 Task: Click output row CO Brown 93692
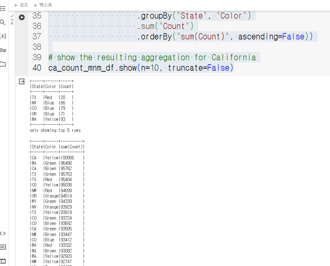tap(57, 223)
